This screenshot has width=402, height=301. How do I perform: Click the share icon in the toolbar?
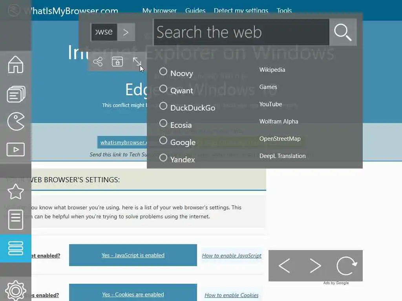click(98, 62)
